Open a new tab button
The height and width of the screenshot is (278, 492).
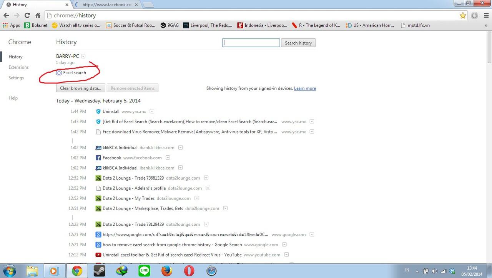(x=148, y=5)
